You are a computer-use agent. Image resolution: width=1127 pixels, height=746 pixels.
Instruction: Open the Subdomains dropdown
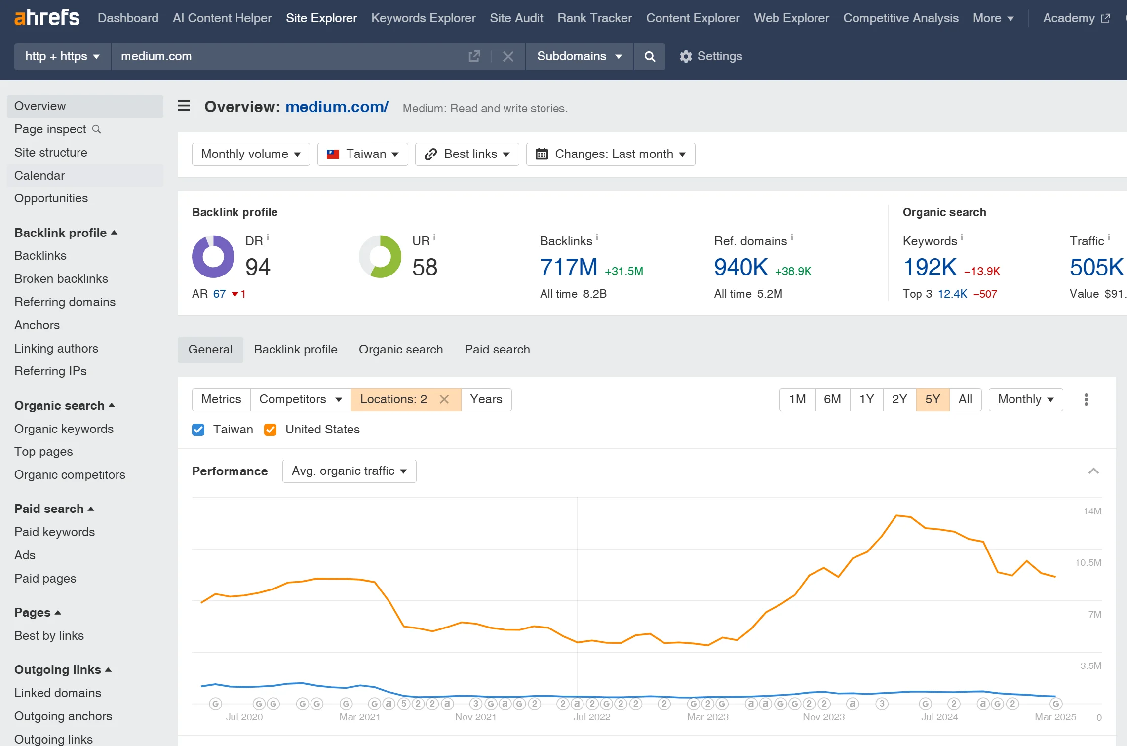(579, 56)
